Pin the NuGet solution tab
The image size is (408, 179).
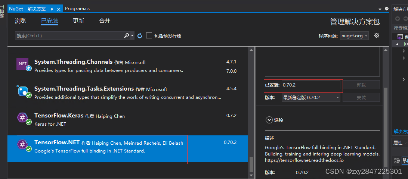click(52, 9)
